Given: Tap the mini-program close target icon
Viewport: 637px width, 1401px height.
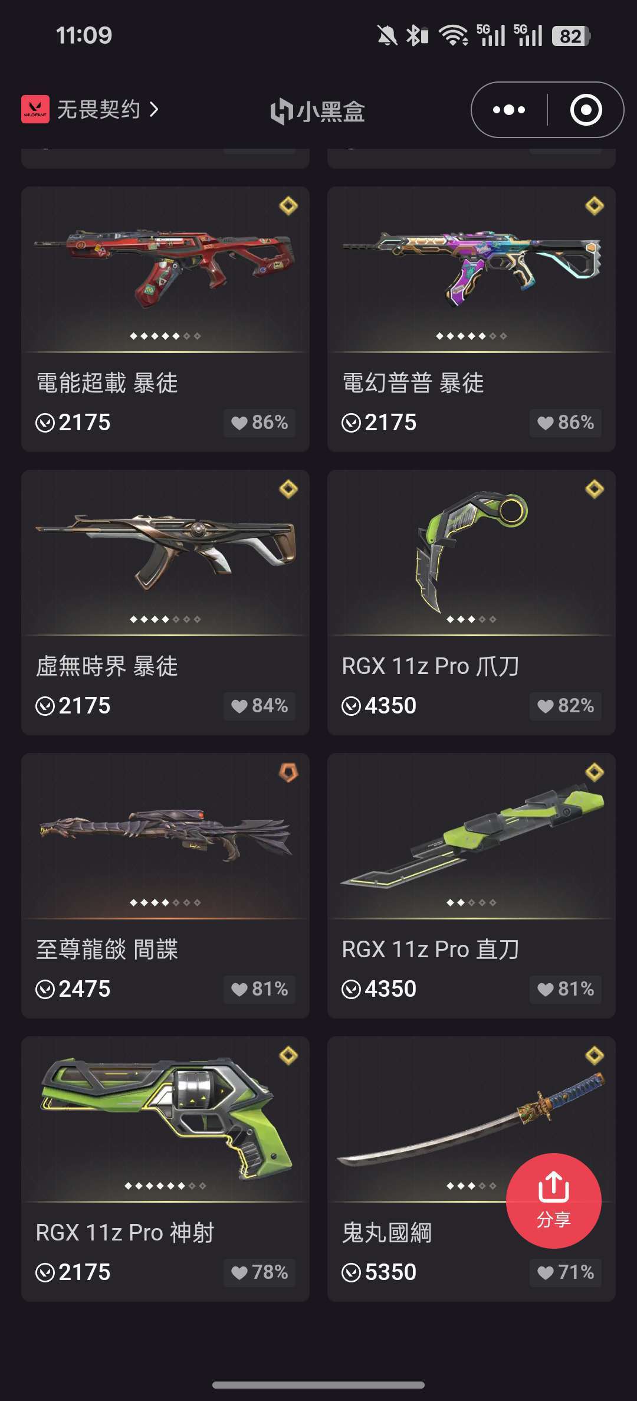Looking at the screenshot, I should tap(586, 110).
